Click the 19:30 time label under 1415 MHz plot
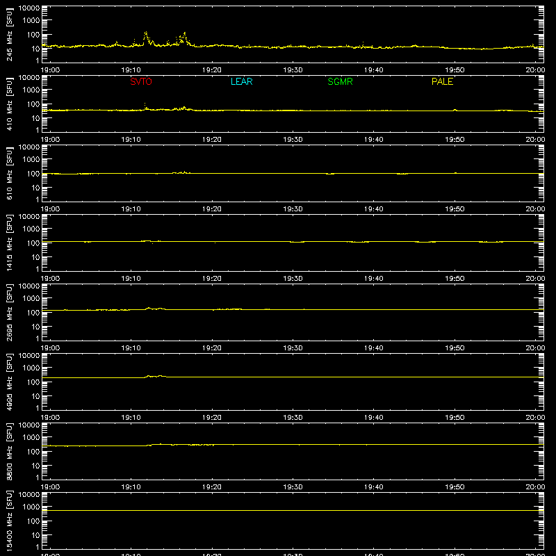The image size is (556, 556). pyautogui.click(x=293, y=279)
